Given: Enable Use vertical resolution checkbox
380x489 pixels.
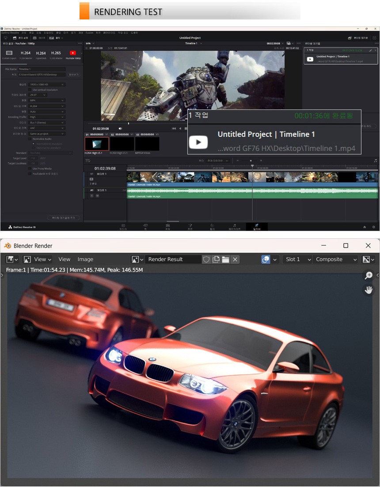Looking at the screenshot, I should coord(30,90).
